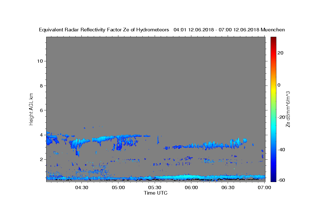Click the dark red top of the colorbar
328x218 pixels.
click(x=273, y=39)
